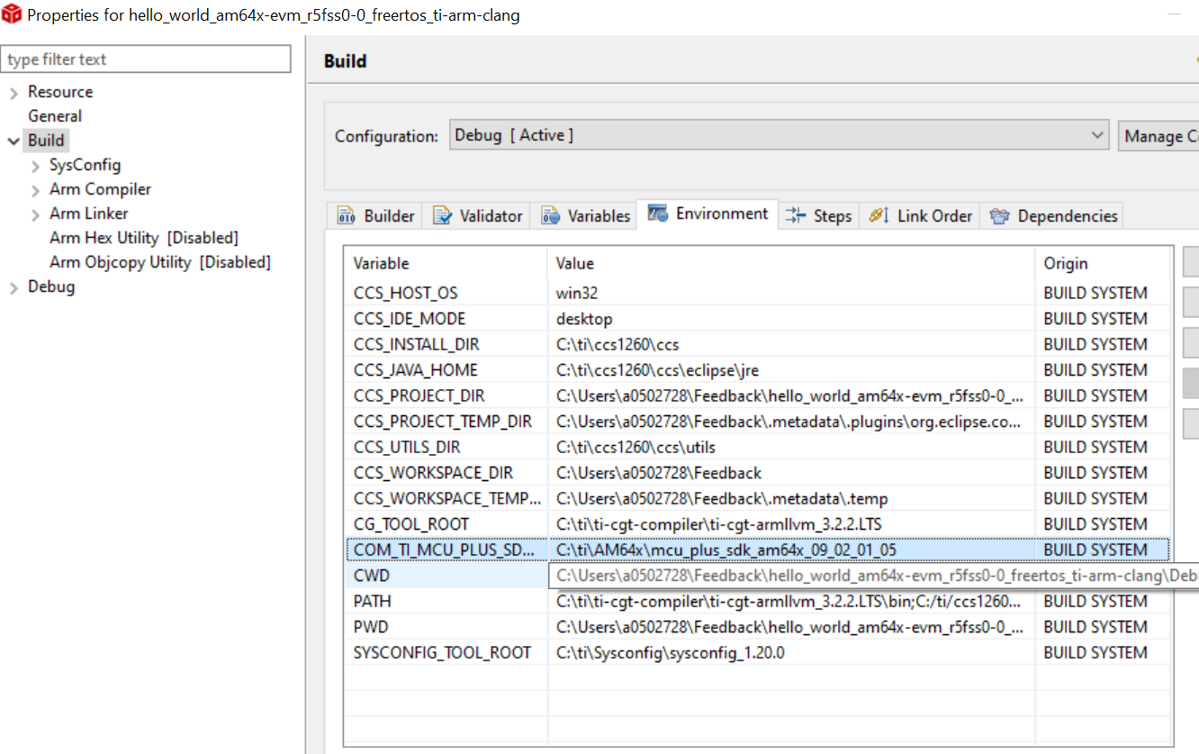Image resolution: width=1199 pixels, height=754 pixels.
Task: Click the value 'C:\ti\ccs1260\ccs'
Action: click(x=617, y=344)
